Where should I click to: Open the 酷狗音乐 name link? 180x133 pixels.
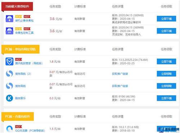click(21, 98)
